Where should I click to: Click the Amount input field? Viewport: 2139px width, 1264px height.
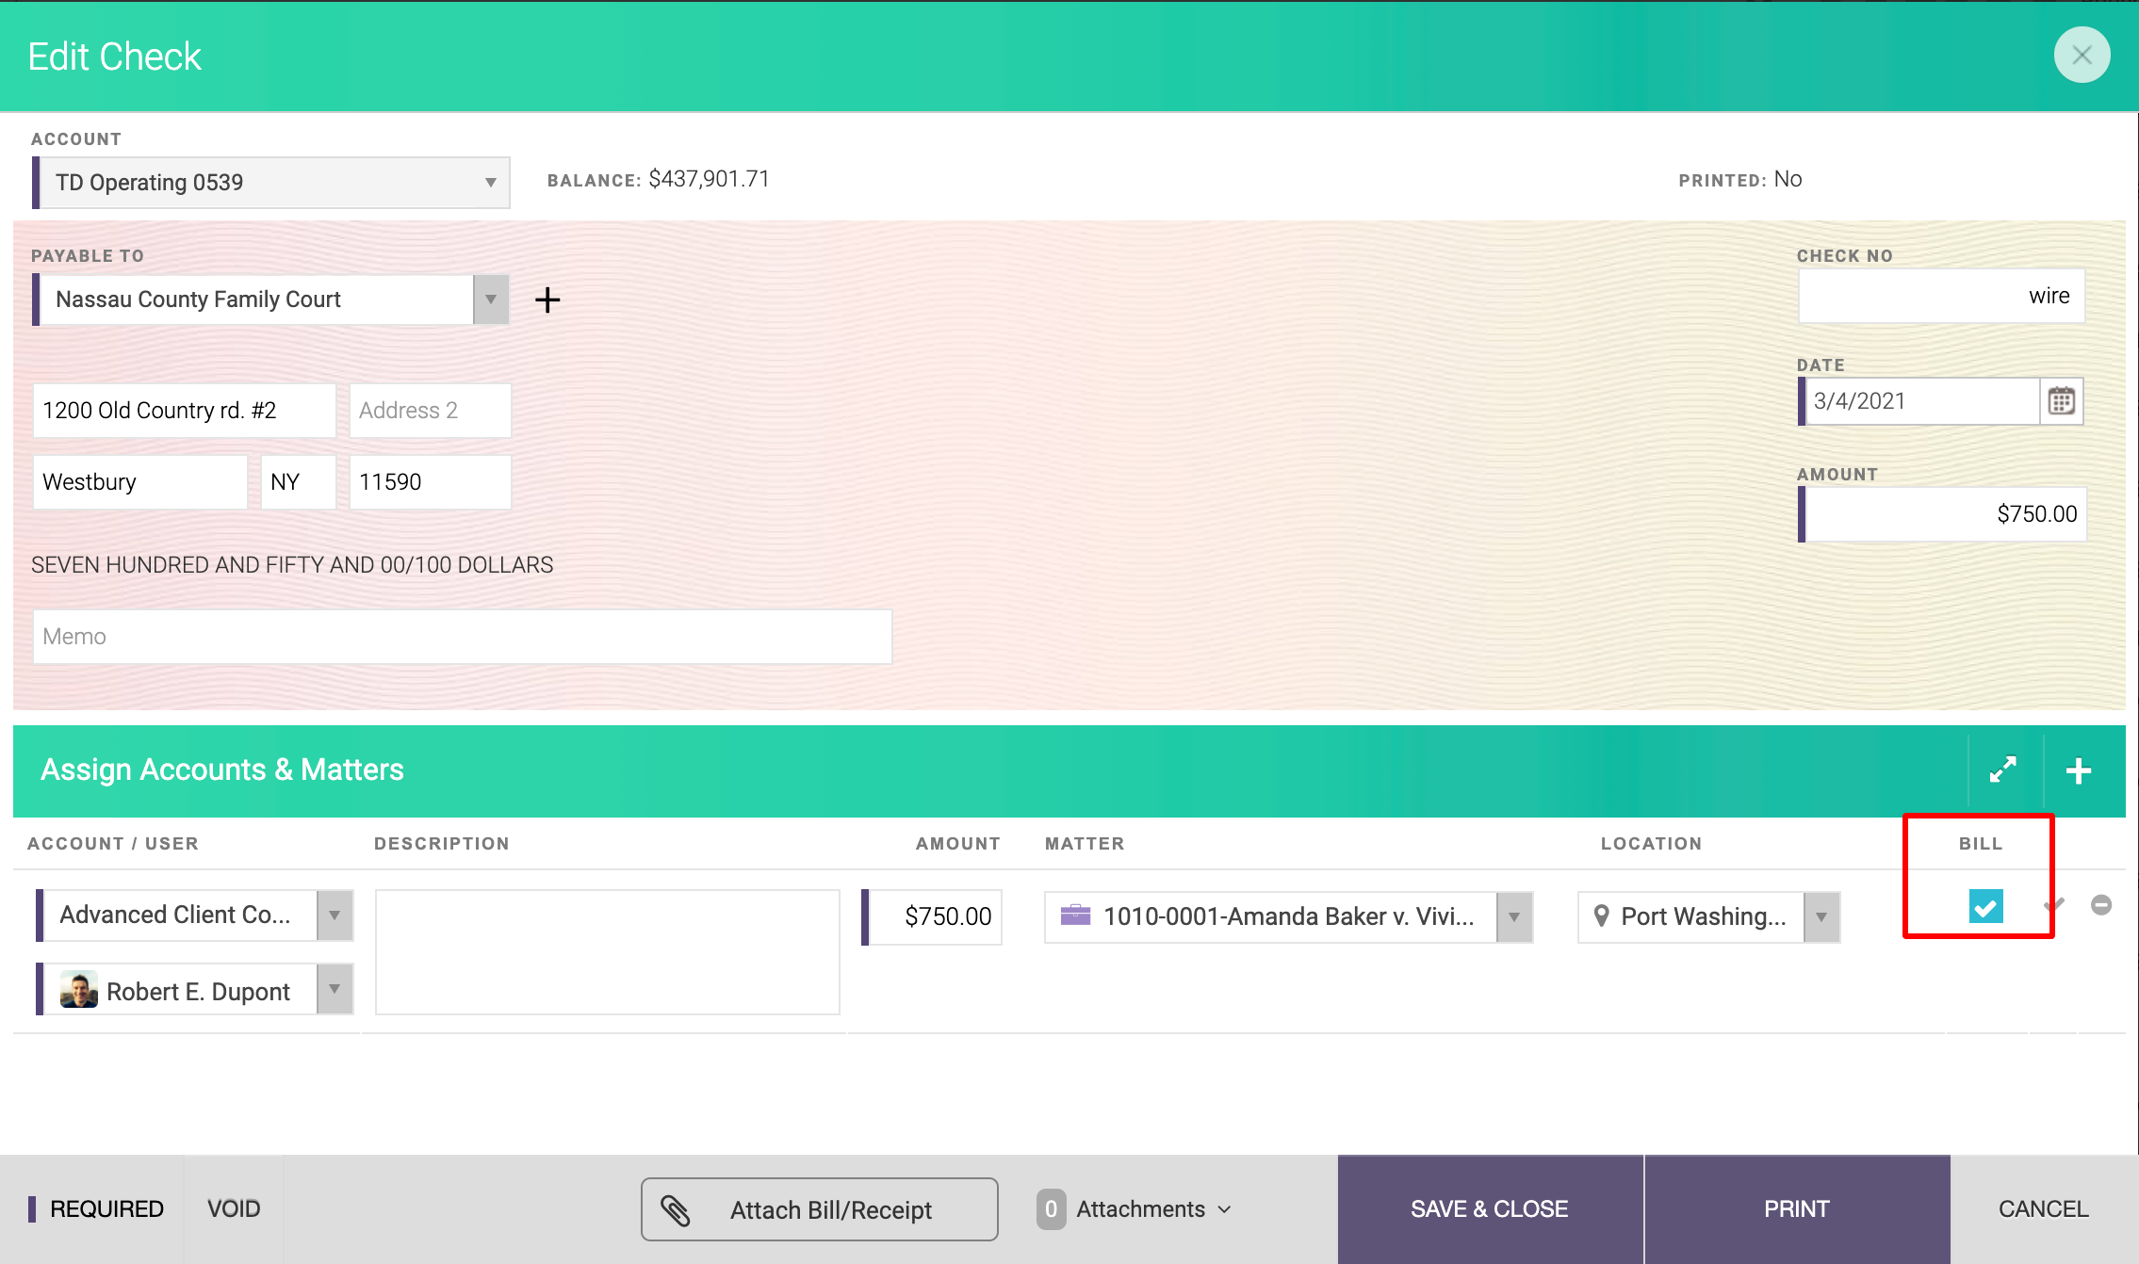[x=1942, y=514]
